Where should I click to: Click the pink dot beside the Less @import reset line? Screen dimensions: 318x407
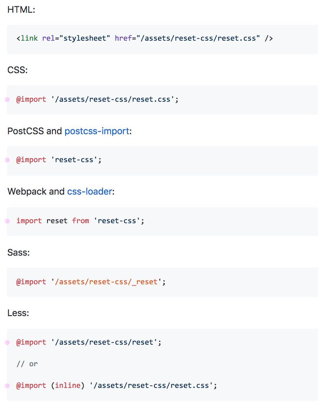[x=7, y=343]
